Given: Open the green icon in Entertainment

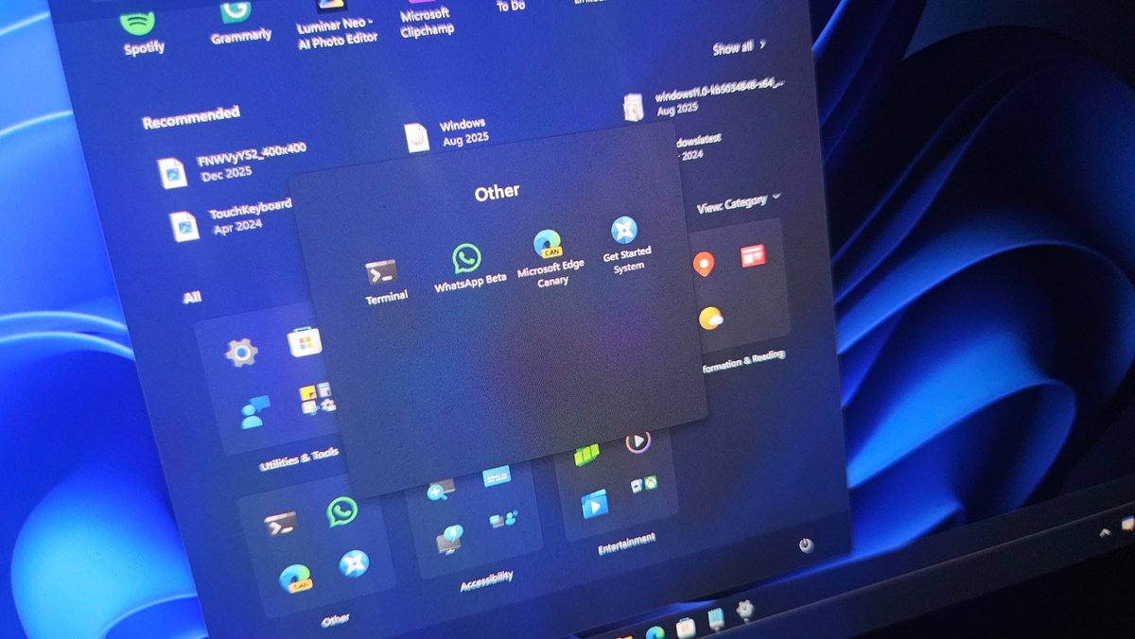Looking at the screenshot, I should 586,456.
